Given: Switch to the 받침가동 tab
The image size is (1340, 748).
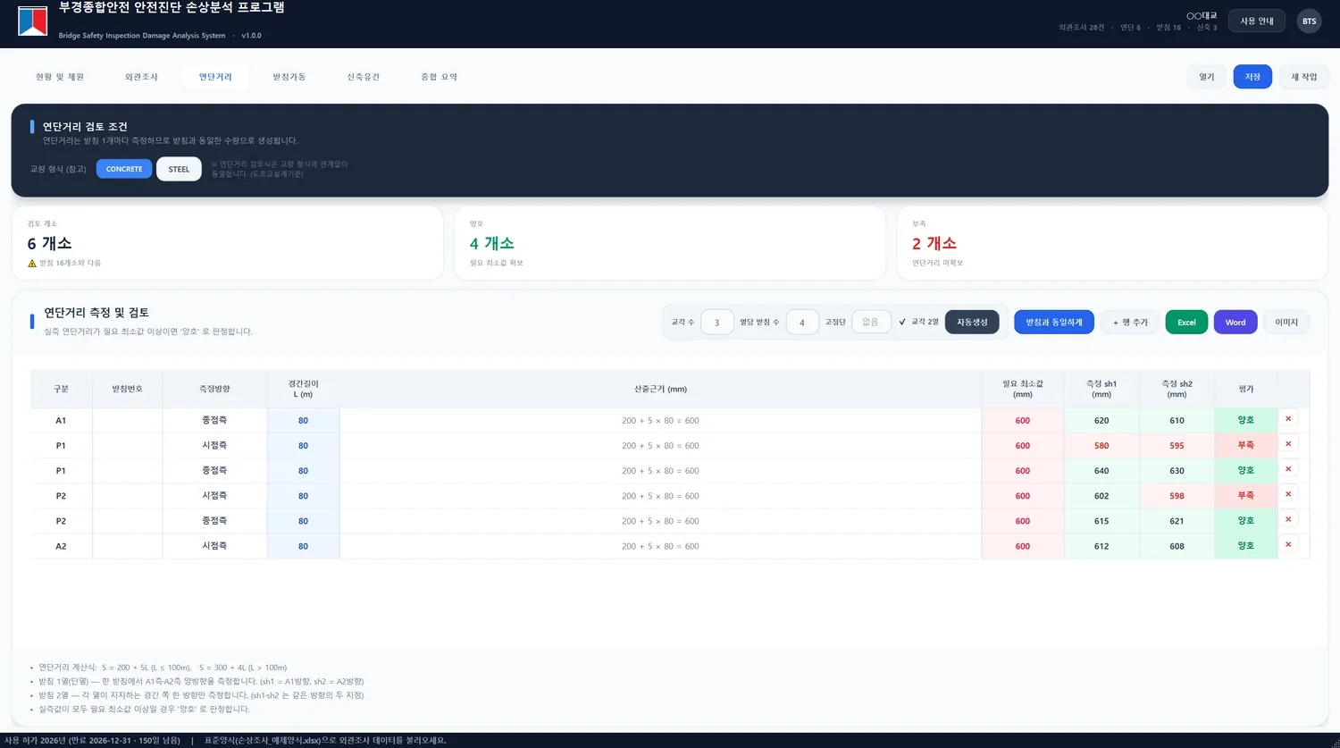Looking at the screenshot, I should [x=289, y=77].
